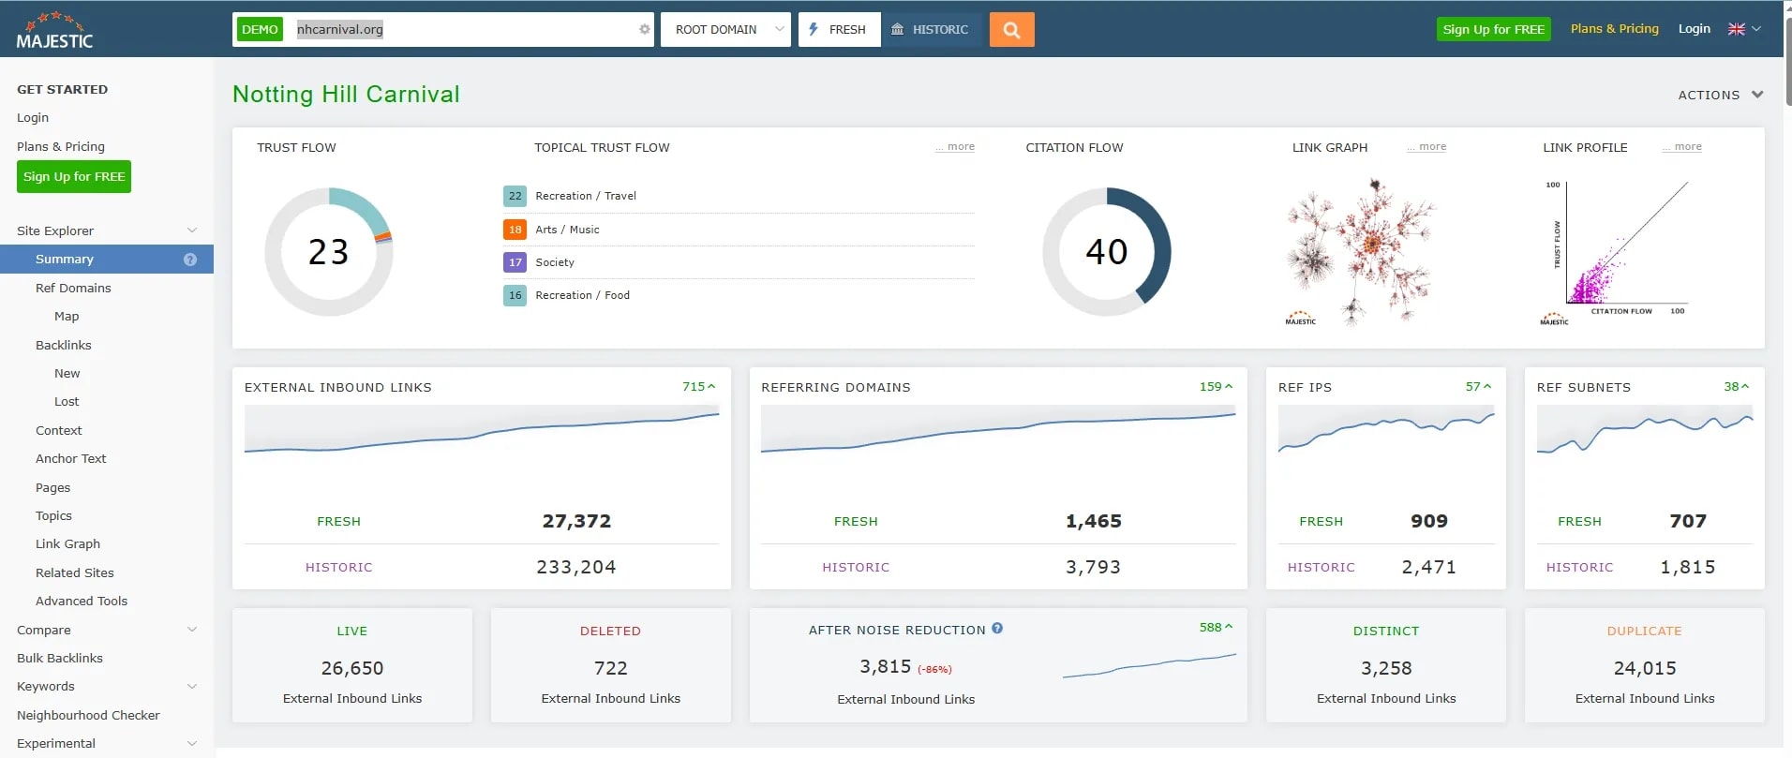
Task: Click the 715 external inbound links increase indicator
Action: 698,386
